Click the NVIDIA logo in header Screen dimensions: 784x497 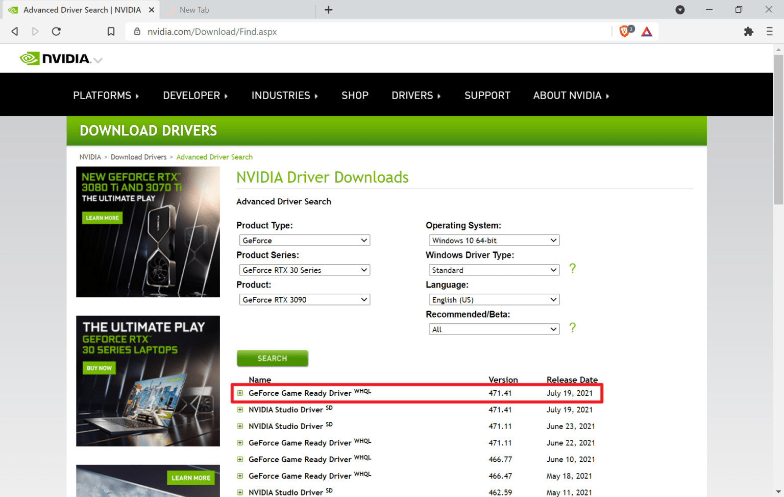[x=55, y=59]
